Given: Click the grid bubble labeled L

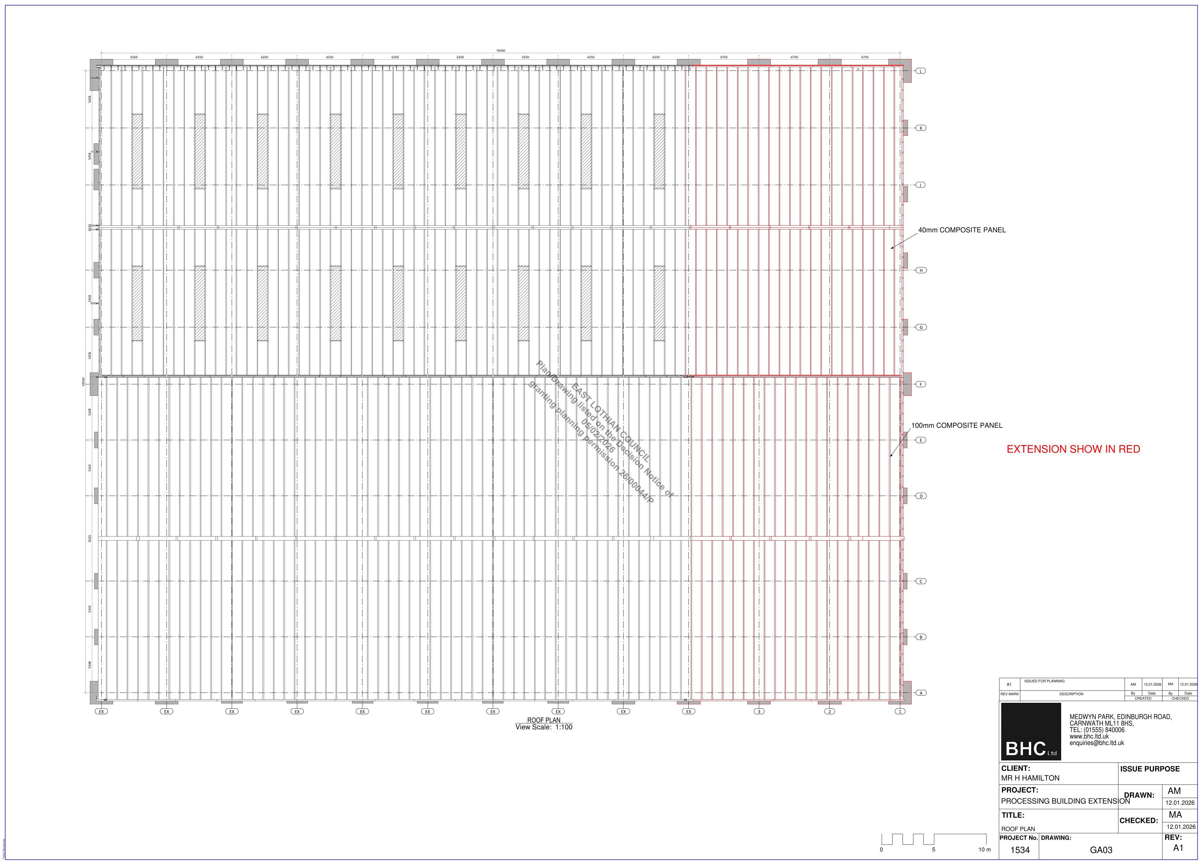Looking at the screenshot, I should tap(921, 71).
